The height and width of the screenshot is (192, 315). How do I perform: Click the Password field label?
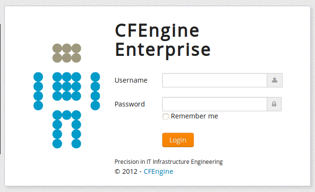(129, 104)
